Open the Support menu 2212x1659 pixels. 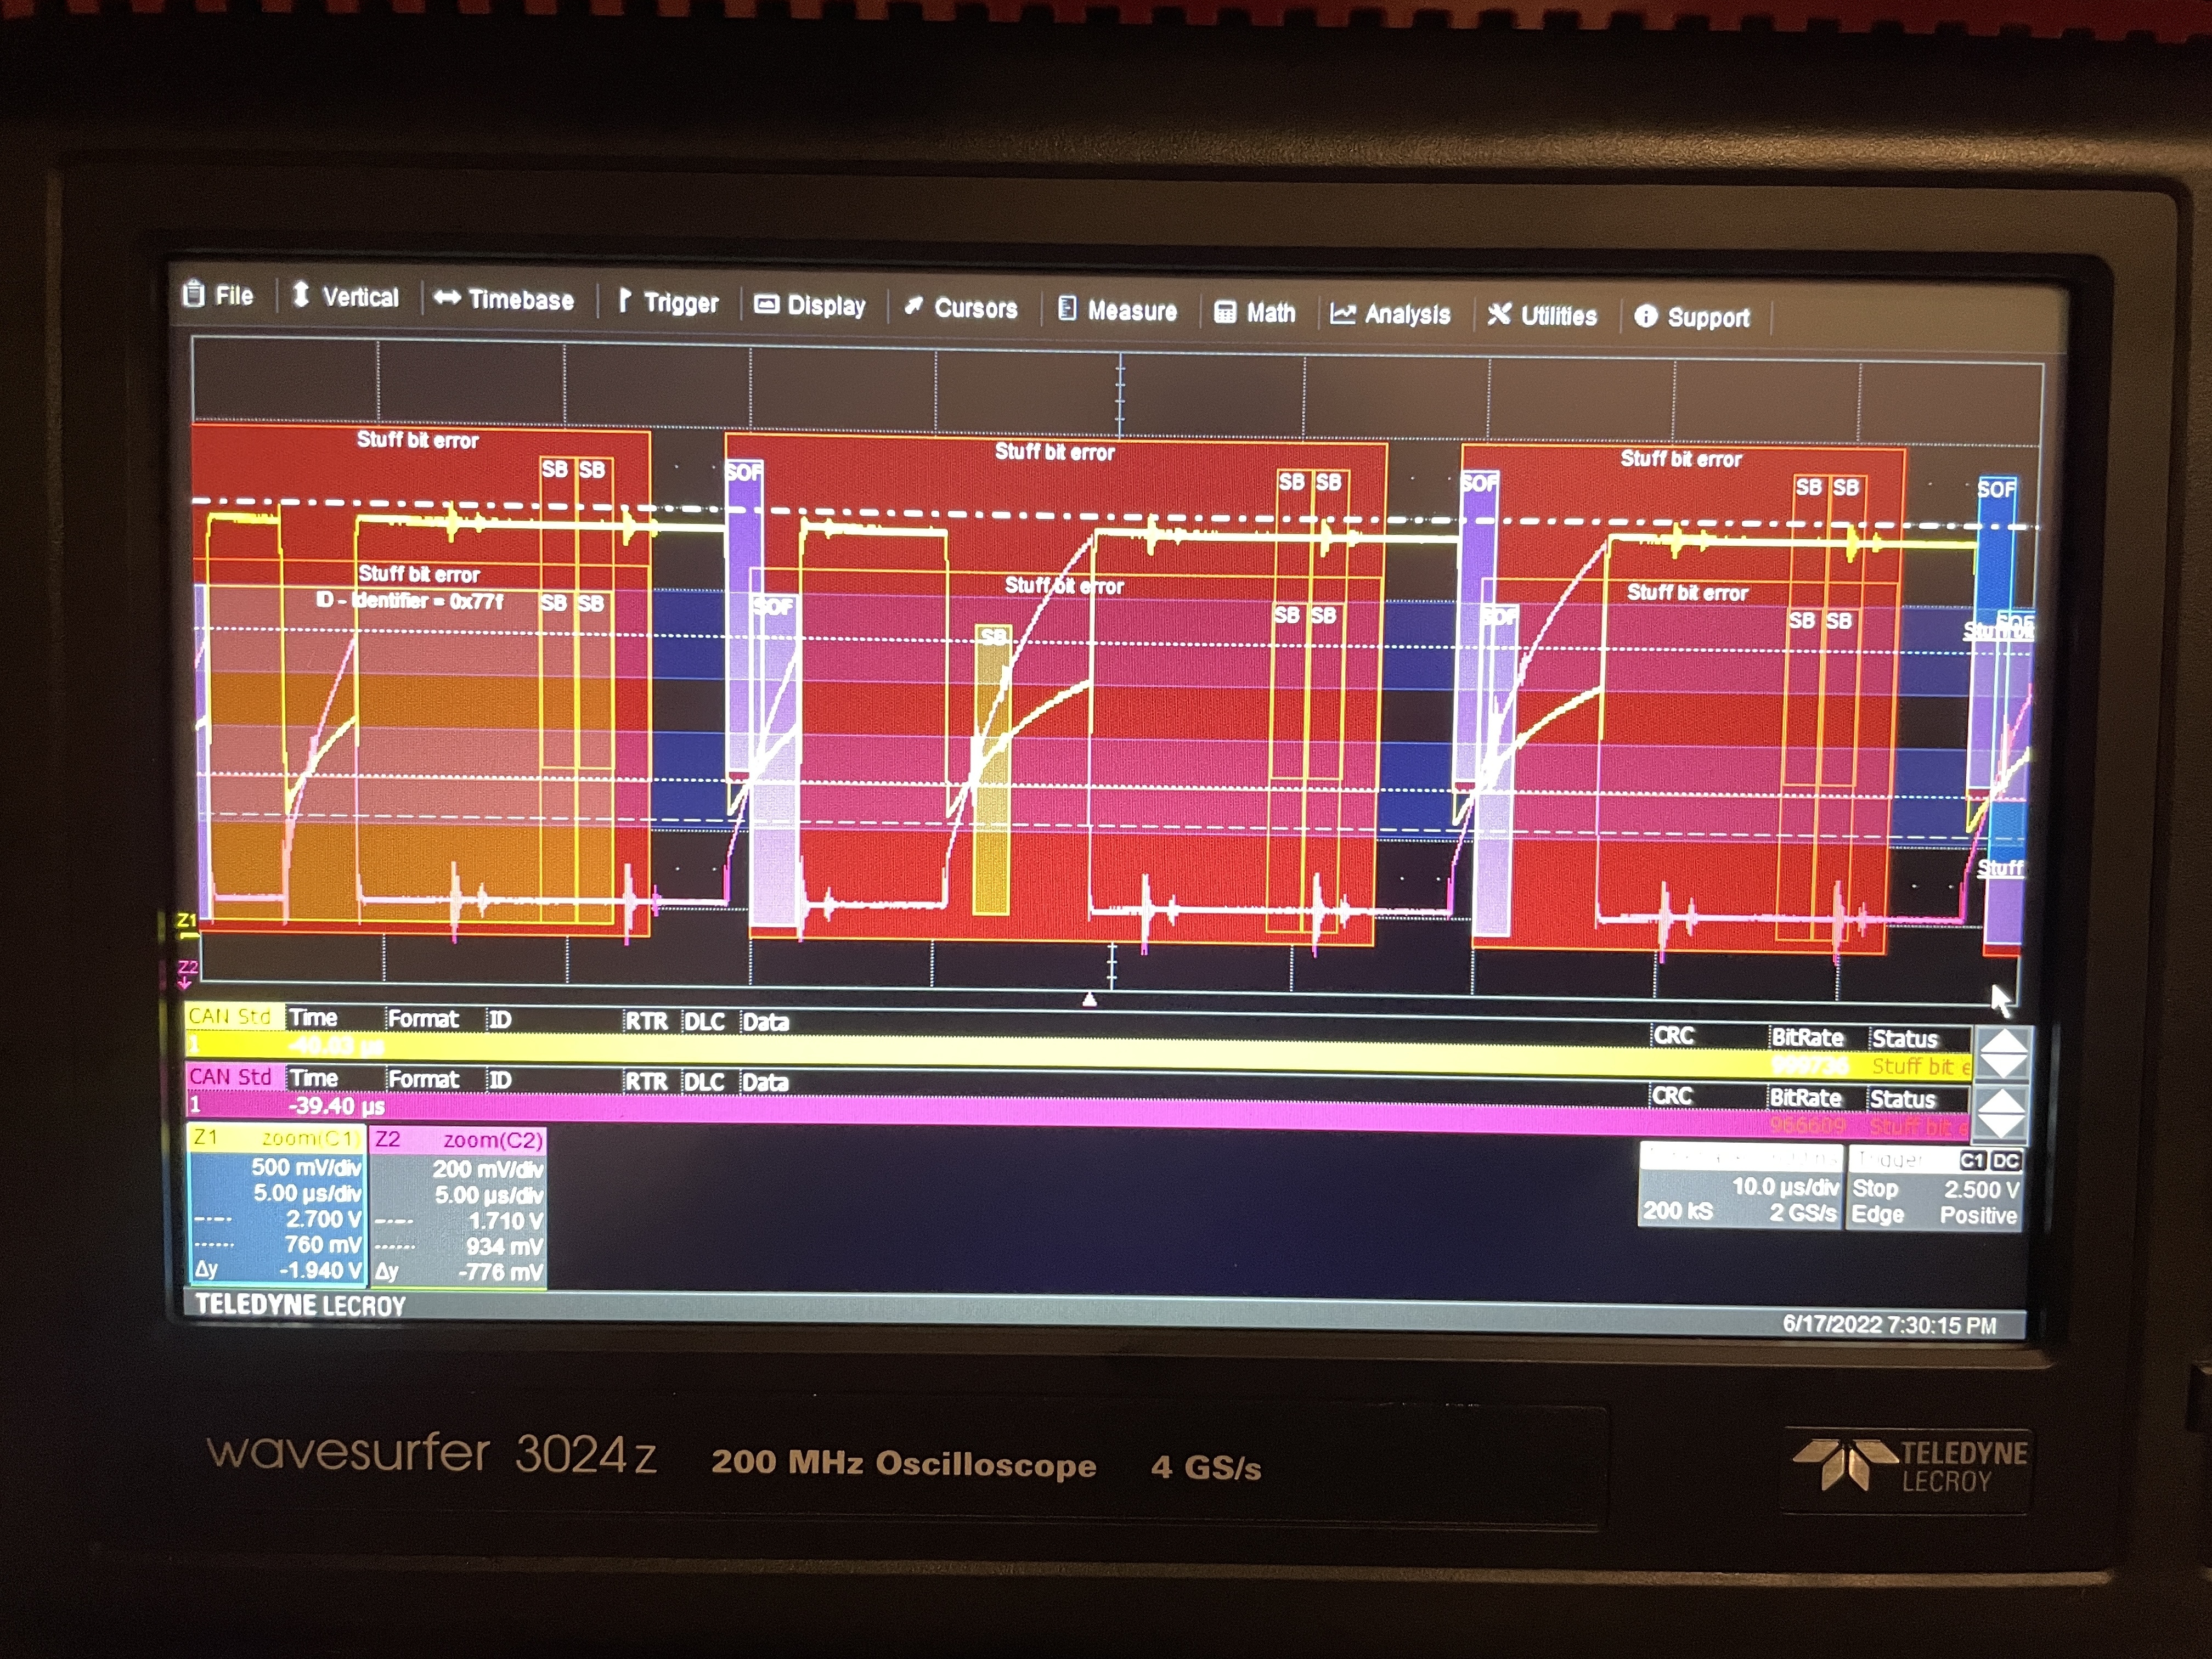tap(1693, 318)
